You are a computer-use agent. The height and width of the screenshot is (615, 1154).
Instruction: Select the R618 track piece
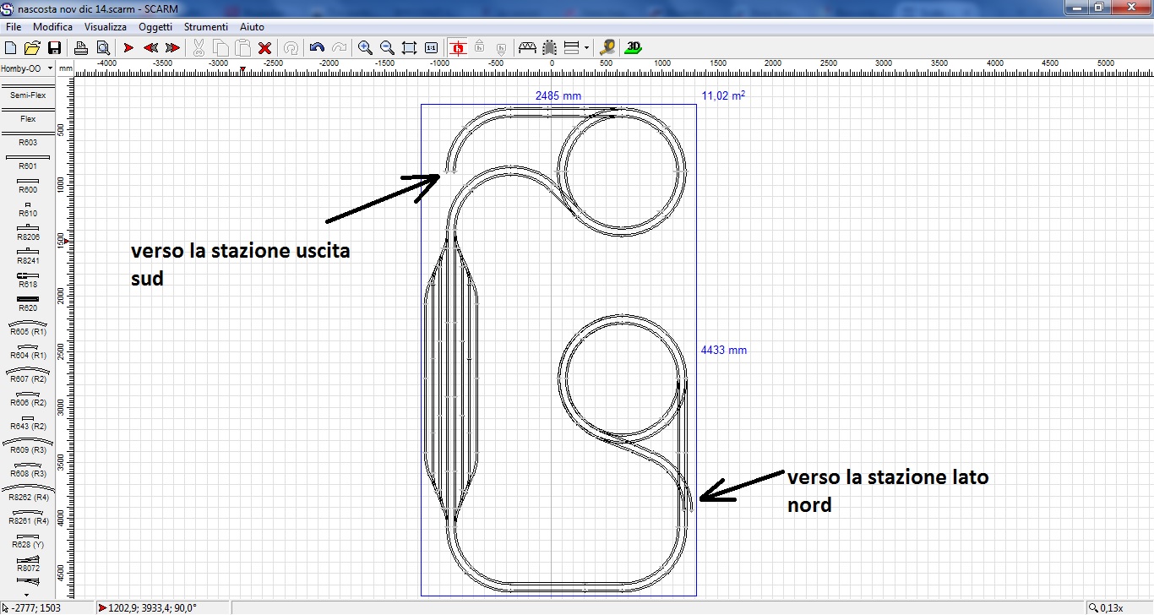[x=28, y=281]
